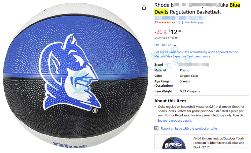Click the main Duke basketball product image

(x=76, y=76)
